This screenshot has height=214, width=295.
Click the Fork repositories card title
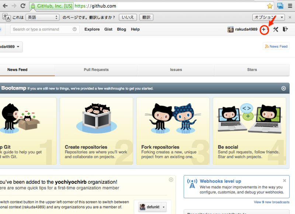pos(160,147)
